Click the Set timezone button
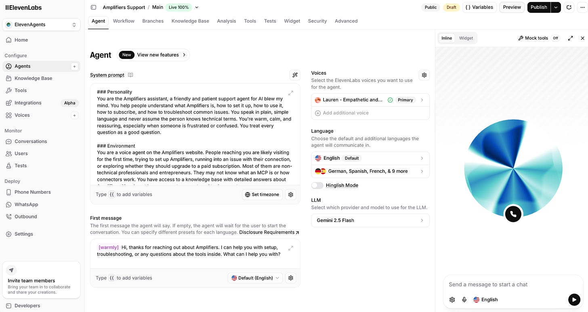 tap(262, 195)
